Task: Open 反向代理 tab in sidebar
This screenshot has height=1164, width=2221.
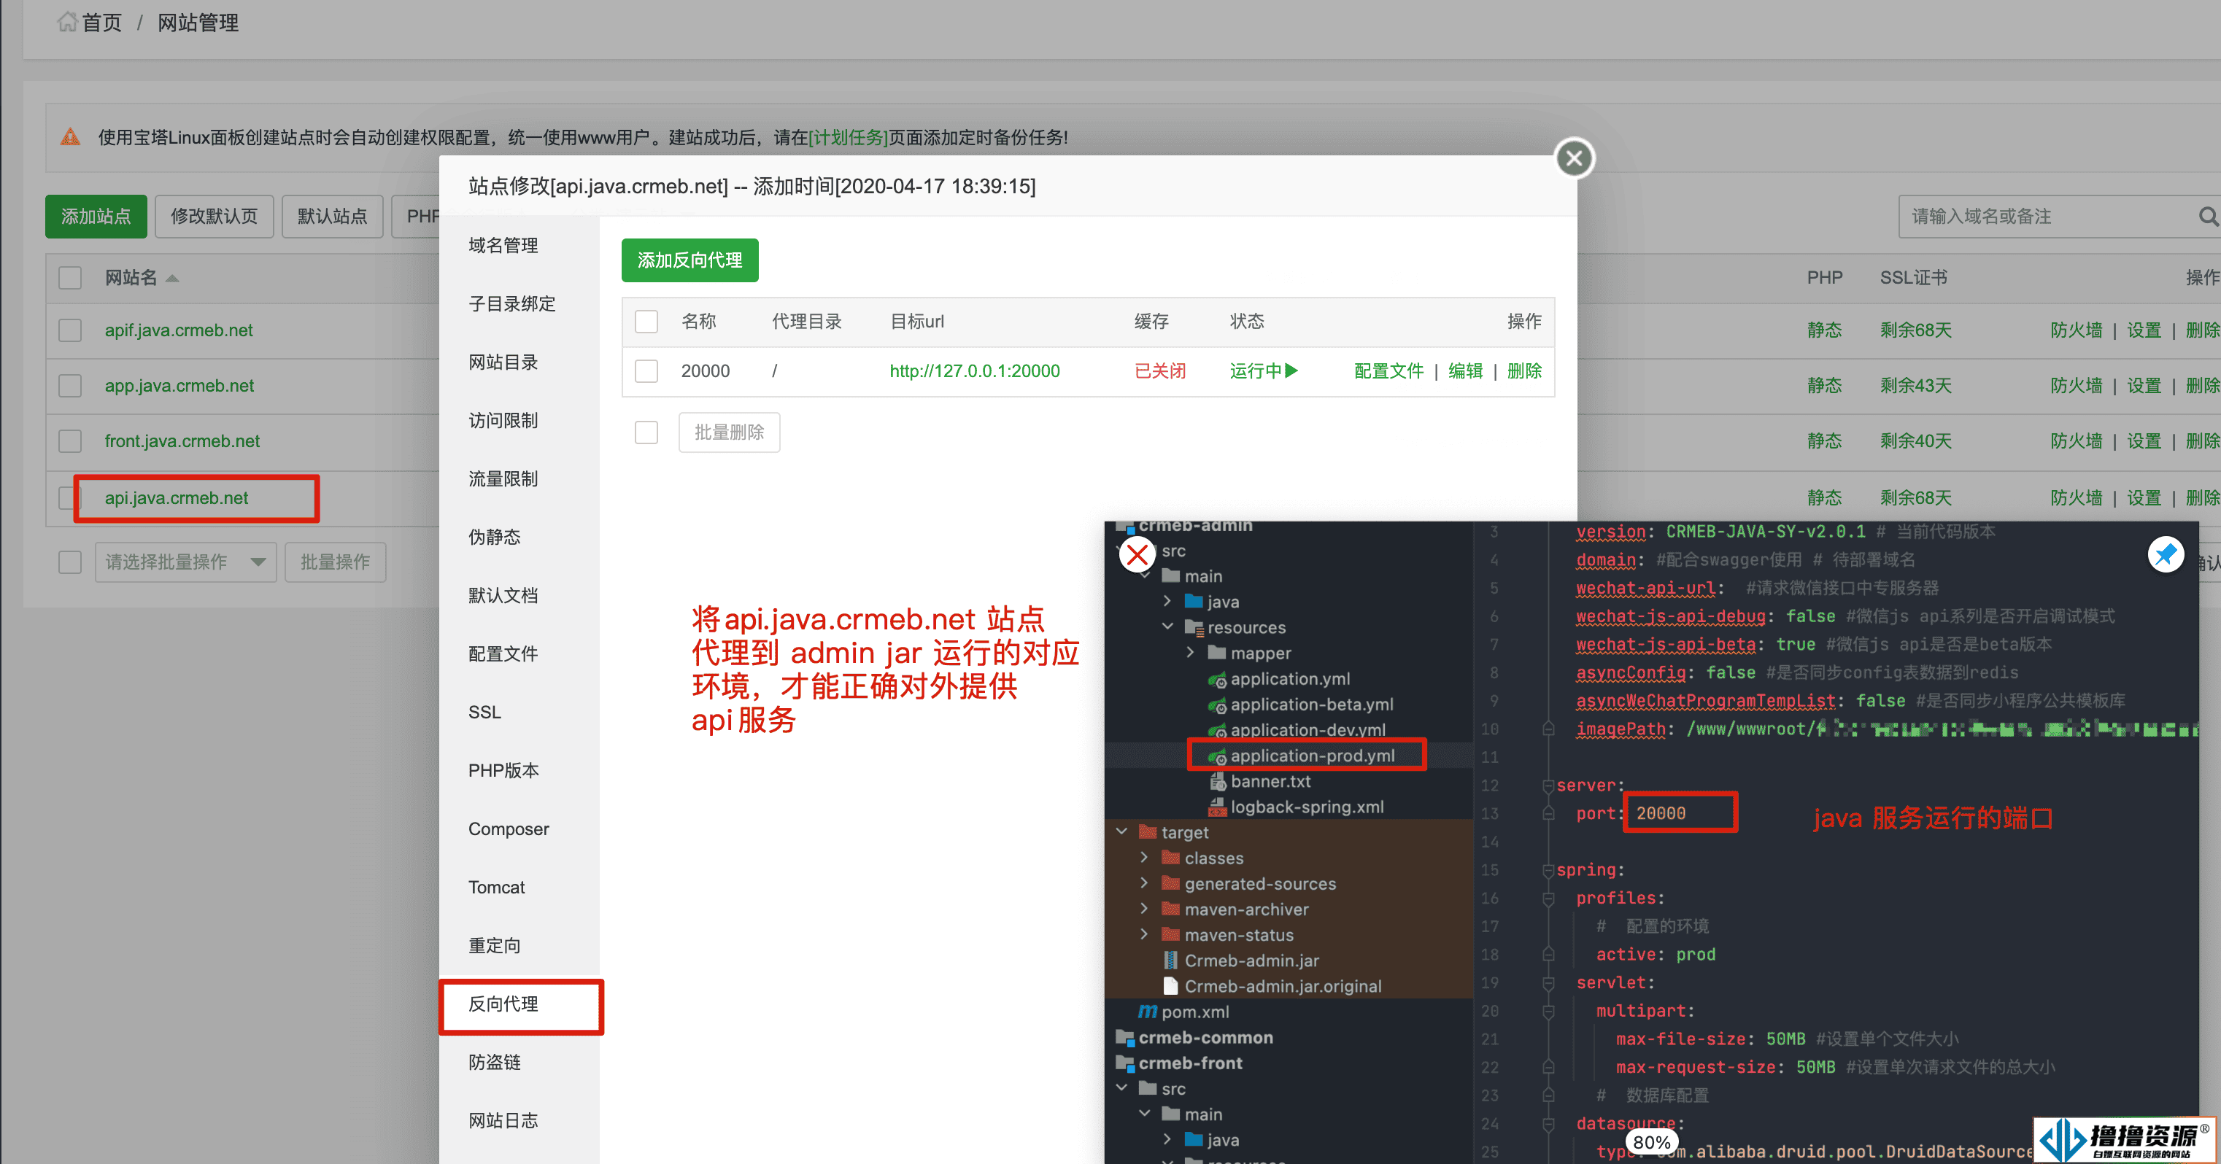Action: click(503, 1004)
